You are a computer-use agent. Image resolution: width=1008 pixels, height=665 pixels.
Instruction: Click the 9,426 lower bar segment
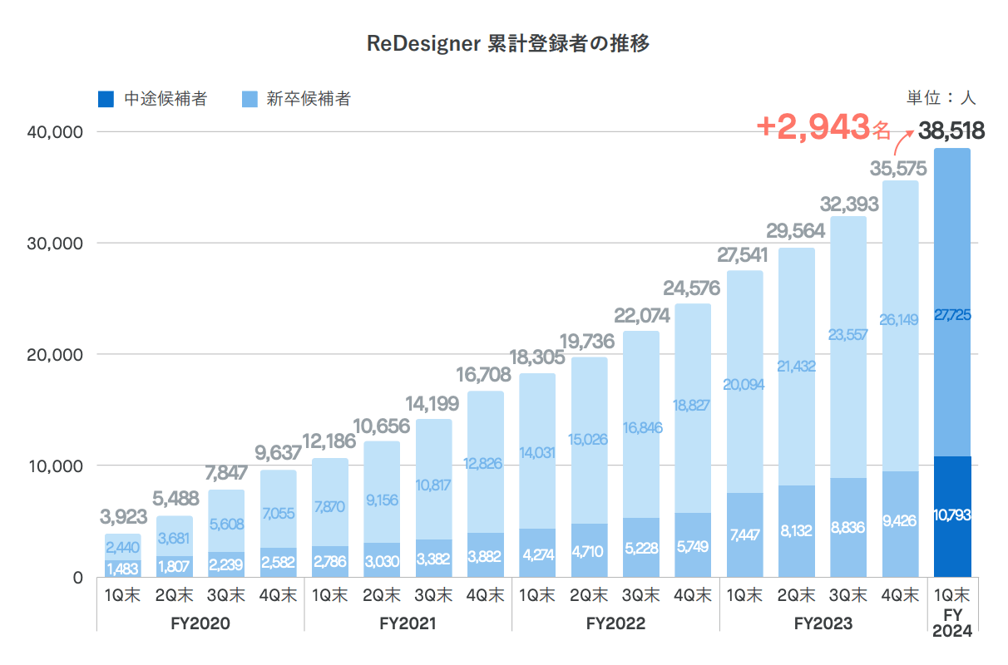901,524
